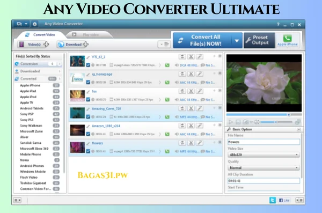Viewport: 322px width, 213px height.
Task: Click the subtitle No S... for Amazon_1080_x264
Action: tap(208, 134)
